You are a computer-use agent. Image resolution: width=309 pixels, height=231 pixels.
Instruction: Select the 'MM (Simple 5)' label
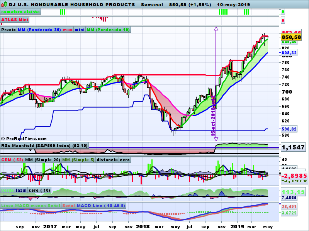tap(78, 160)
